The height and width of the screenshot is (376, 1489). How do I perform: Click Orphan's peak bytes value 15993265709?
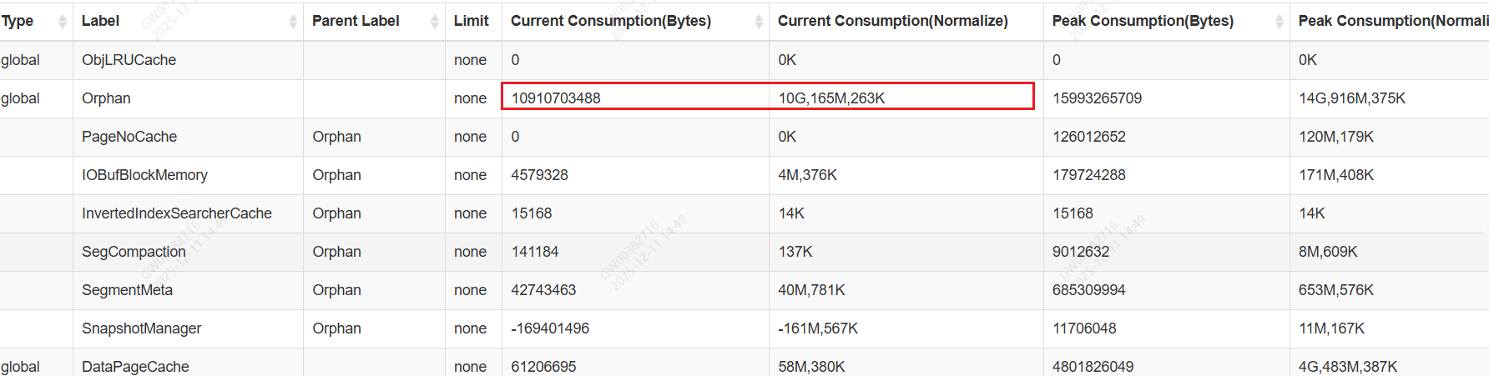tap(1097, 98)
